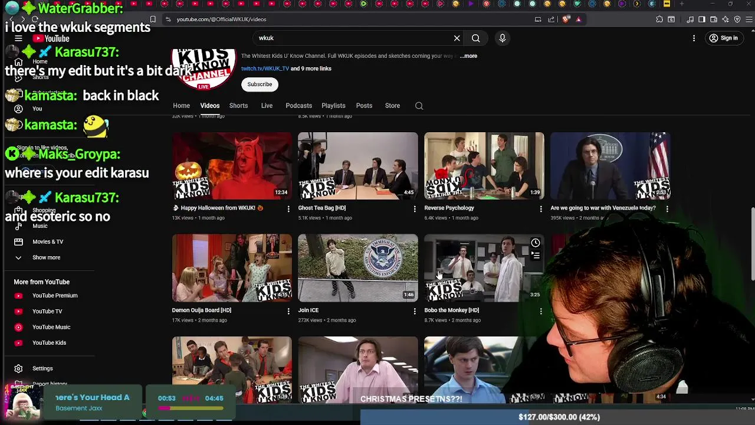Image resolution: width=755 pixels, height=425 pixels.
Task: Play the Happy Halloween thumbnail
Action: (x=232, y=166)
